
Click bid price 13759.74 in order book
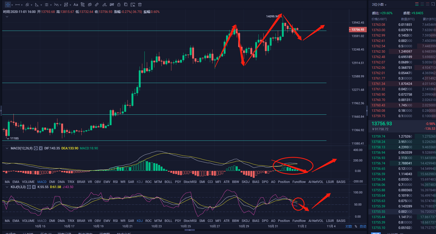coord(378,136)
